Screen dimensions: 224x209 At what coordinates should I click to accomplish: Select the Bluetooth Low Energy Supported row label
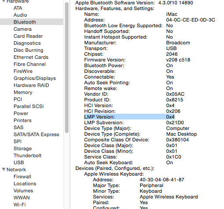pyautogui.click(x=123, y=25)
